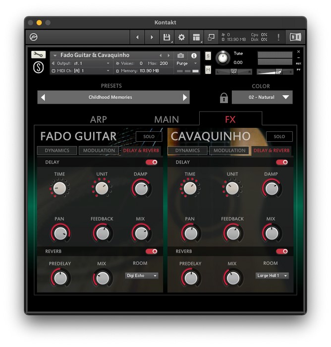Solo the Fado Guitar
331x347 pixels.
coord(149,137)
